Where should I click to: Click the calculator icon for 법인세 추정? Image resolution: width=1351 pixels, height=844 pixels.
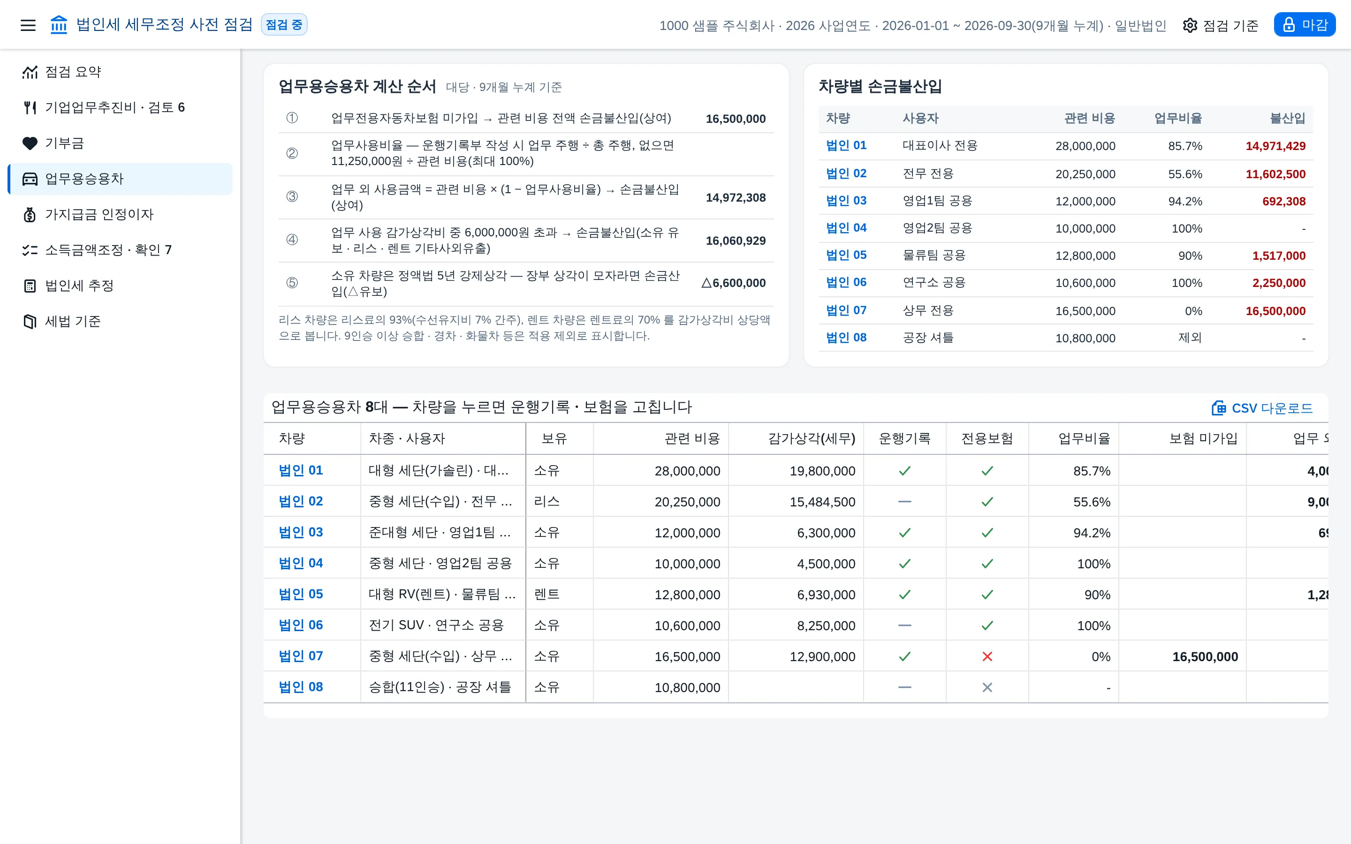click(30, 286)
